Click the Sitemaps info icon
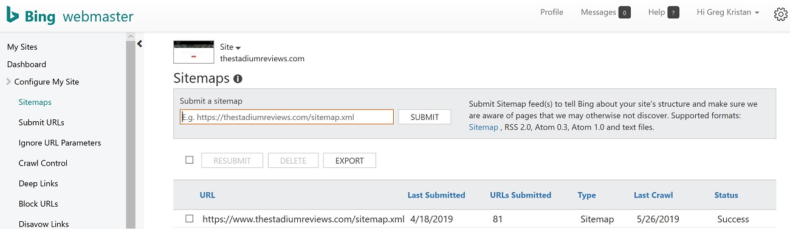This screenshot has width=790, height=229. tap(238, 79)
